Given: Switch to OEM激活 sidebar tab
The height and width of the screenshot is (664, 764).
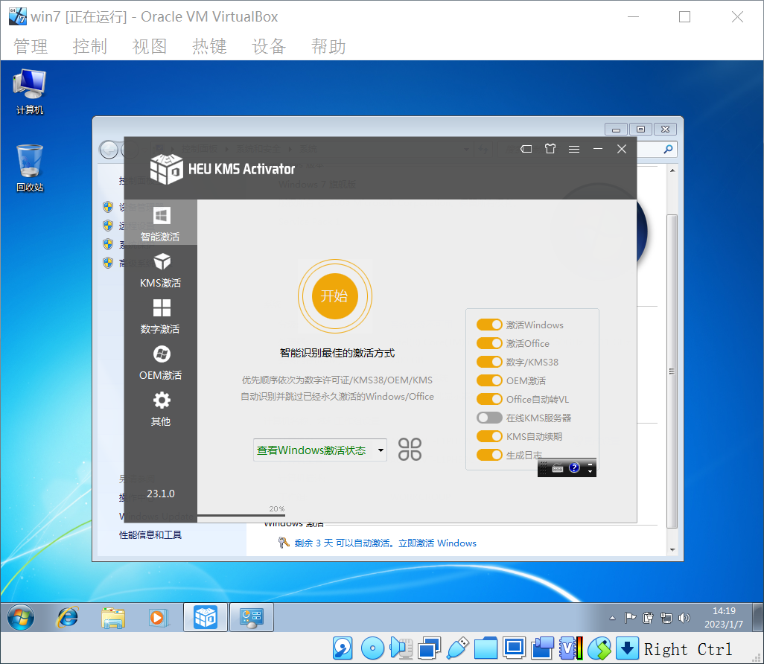Looking at the screenshot, I should [160, 363].
